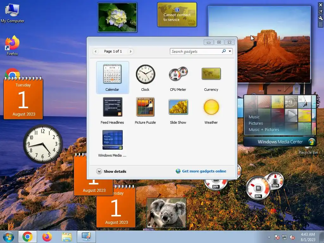Select the Currency gadget icon
The height and width of the screenshot is (243, 324).
tap(211, 74)
